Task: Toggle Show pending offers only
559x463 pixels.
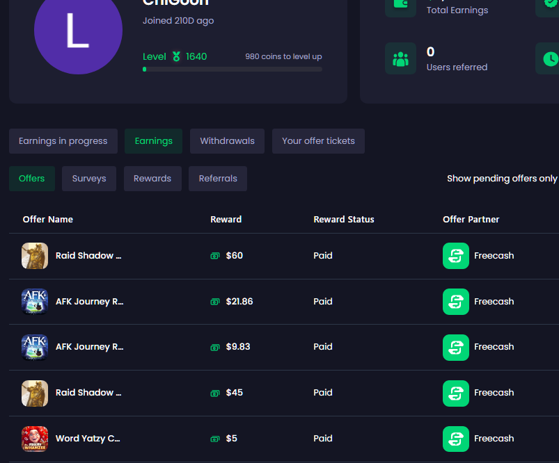Action: point(502,179)
